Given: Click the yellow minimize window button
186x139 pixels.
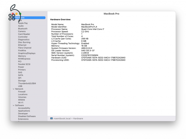Looking at the screenshot, I should 17,14.
